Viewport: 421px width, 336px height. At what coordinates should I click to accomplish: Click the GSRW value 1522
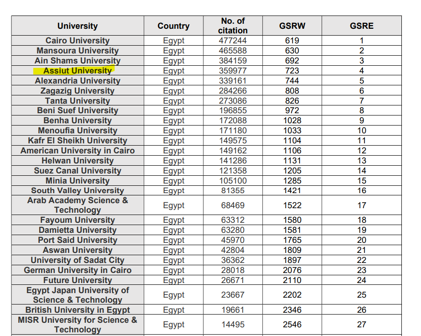pyautogui.click(x=292, y=205)
